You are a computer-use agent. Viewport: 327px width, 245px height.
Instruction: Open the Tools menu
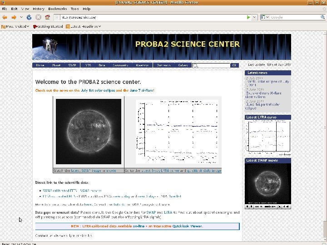pyautogui.click(x=74, y=9)
